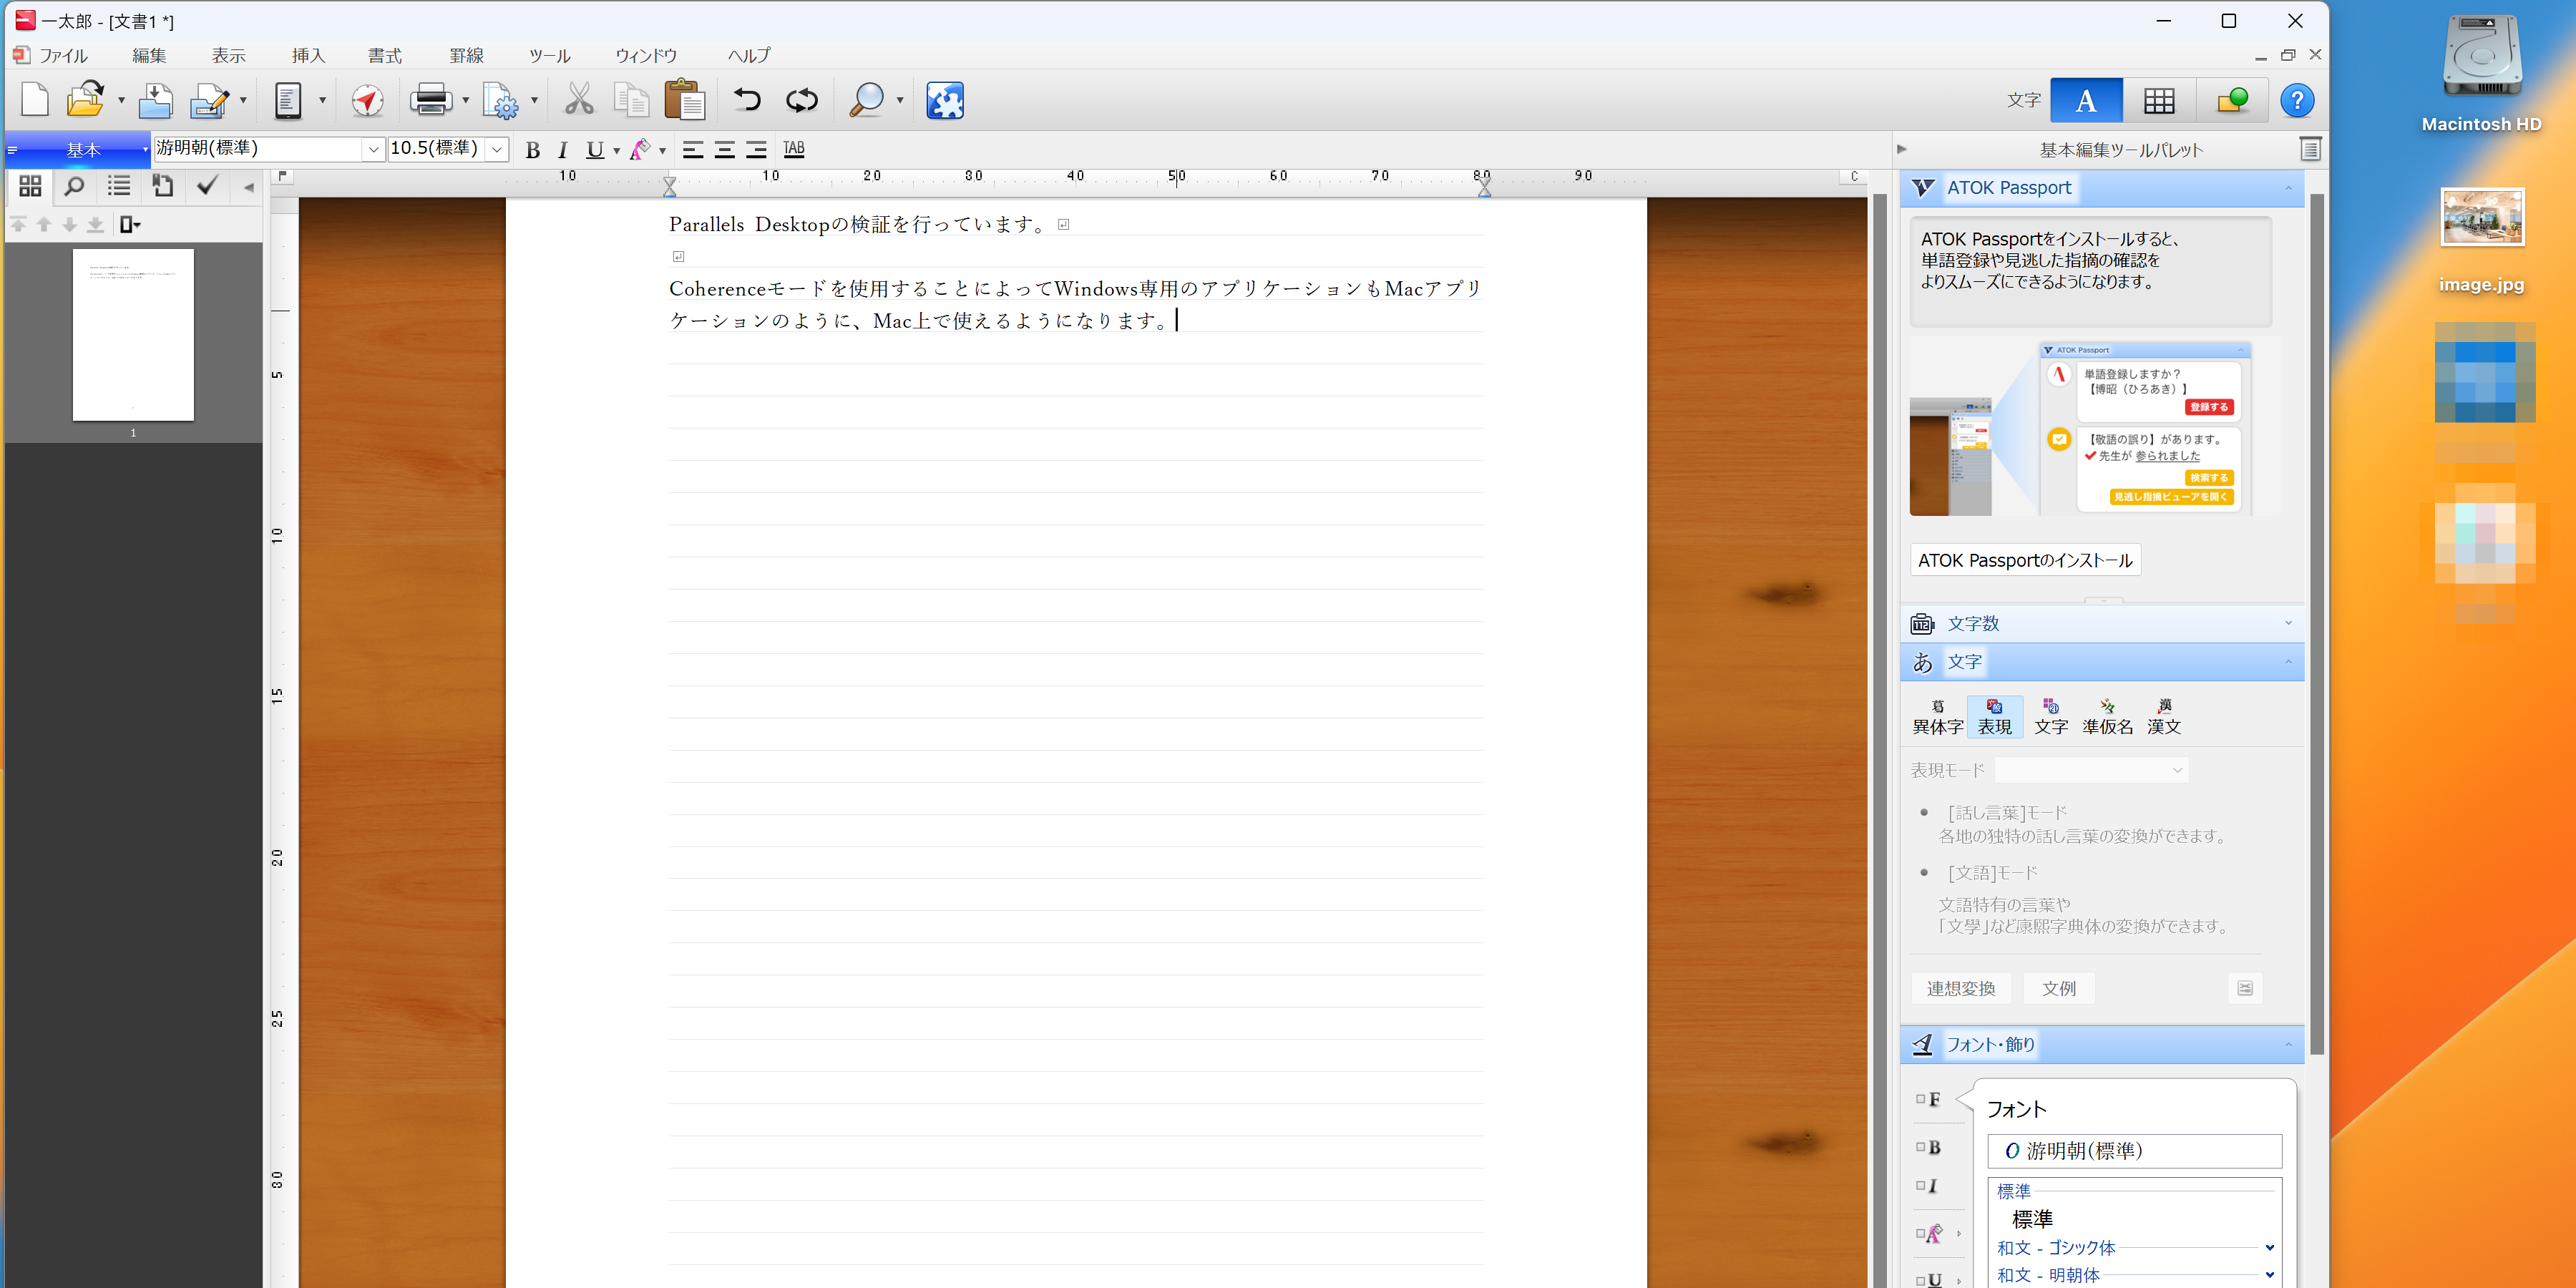Select image.jpg on the desktop

[x=2481, y=241]
